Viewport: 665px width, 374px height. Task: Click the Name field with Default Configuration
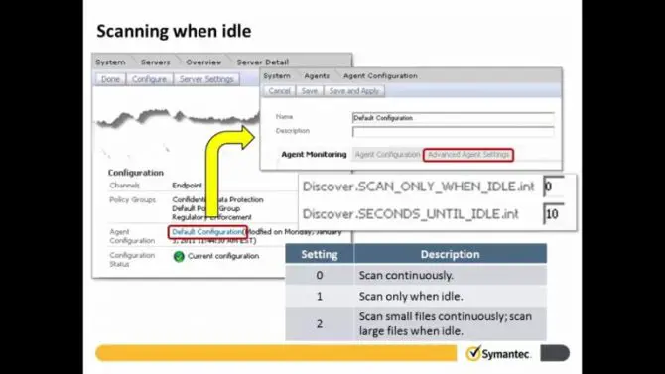[453, 118]
